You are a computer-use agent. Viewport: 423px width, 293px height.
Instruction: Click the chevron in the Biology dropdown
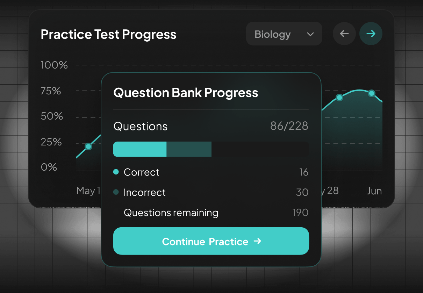(x=310, y=34)
